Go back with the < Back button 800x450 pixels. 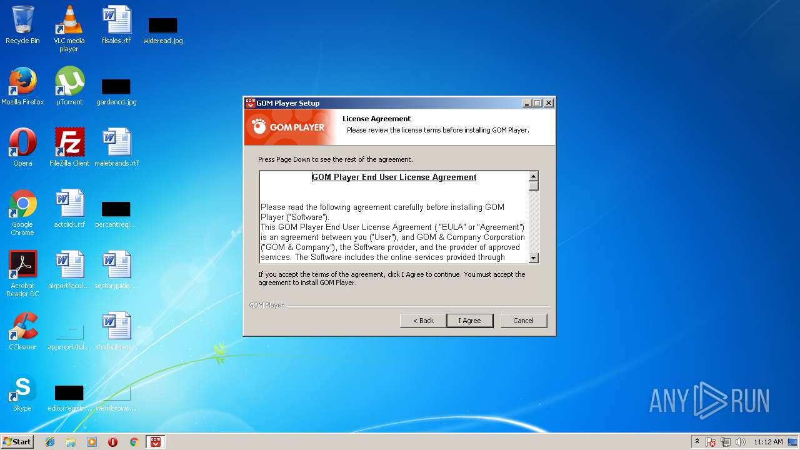423,321
